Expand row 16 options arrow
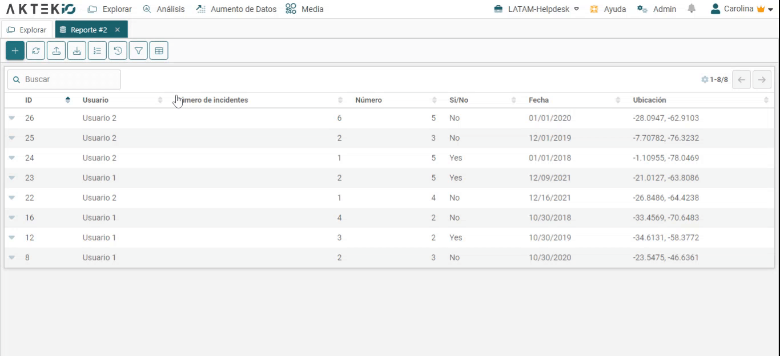 coord(11,218)
